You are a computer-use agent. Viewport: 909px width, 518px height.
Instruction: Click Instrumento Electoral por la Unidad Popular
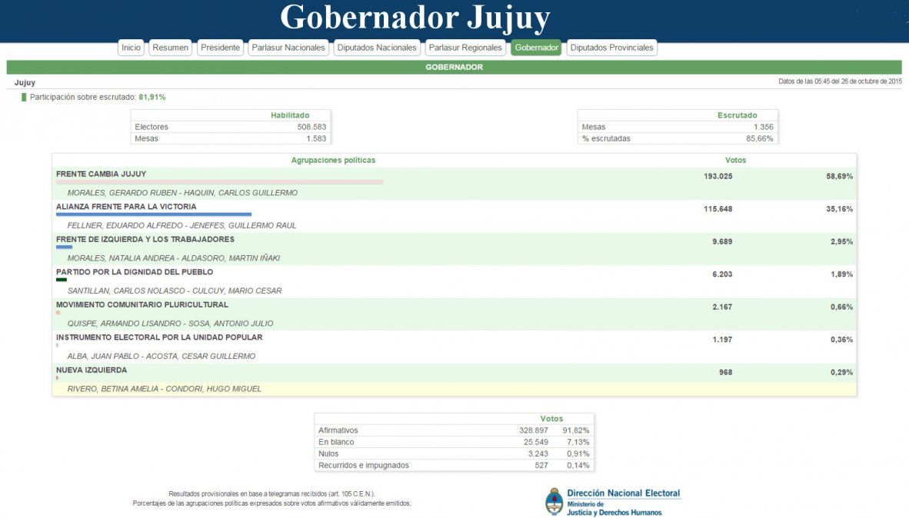[x=159, y=337]
